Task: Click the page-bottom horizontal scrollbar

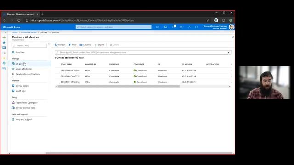Action: coord(139,153)
